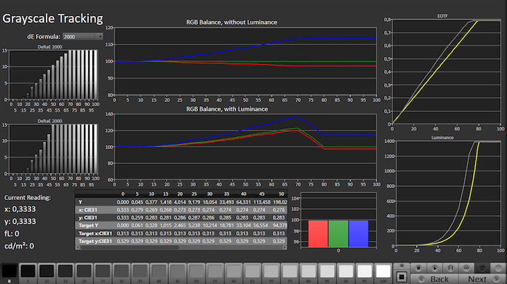Screen dimensions: 507x284
Task: Click the infinity loop reading icon
Action: [466, 268]
